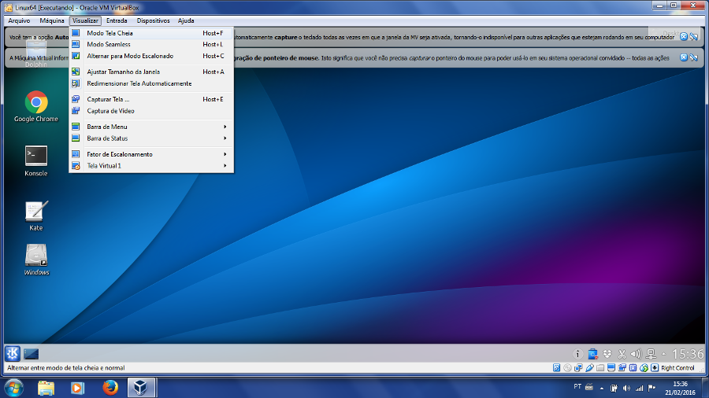Click VirtualBox keyboard capture indicator

pos(655,368)
